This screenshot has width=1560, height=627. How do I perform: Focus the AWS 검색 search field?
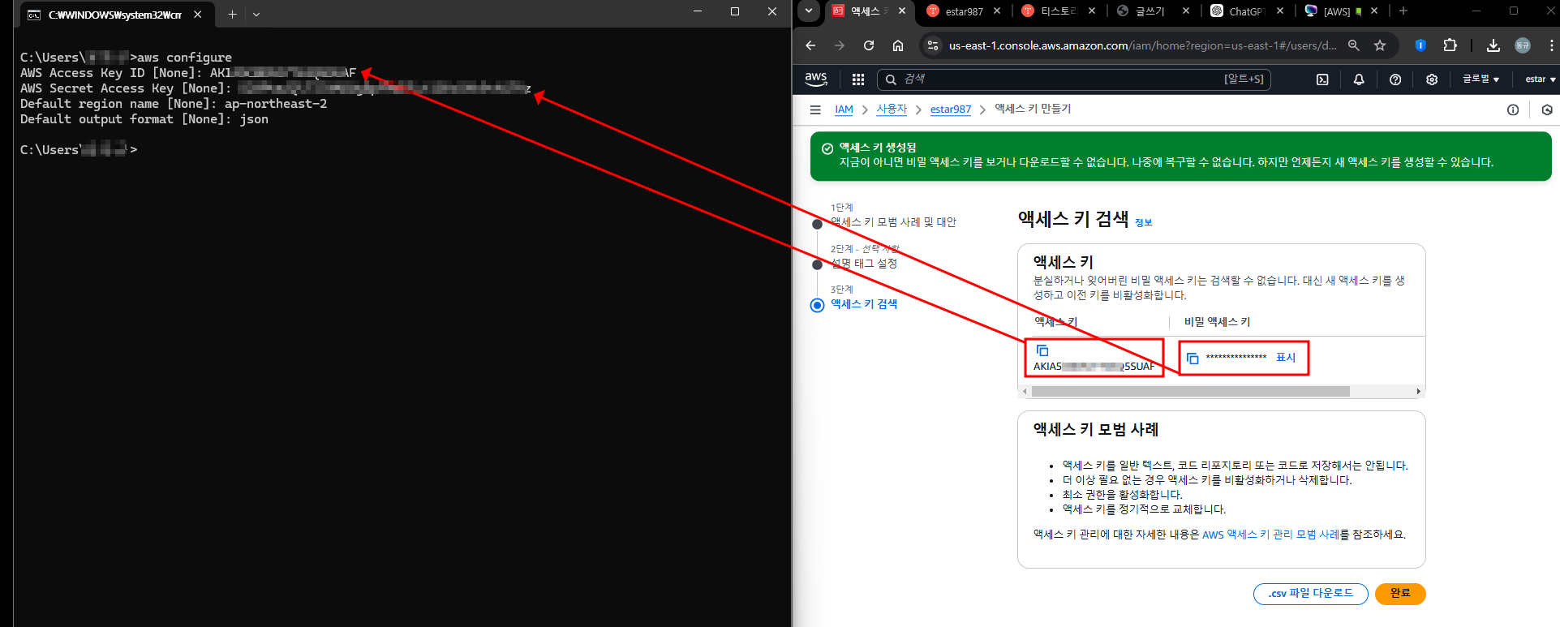pos(1074,79)
